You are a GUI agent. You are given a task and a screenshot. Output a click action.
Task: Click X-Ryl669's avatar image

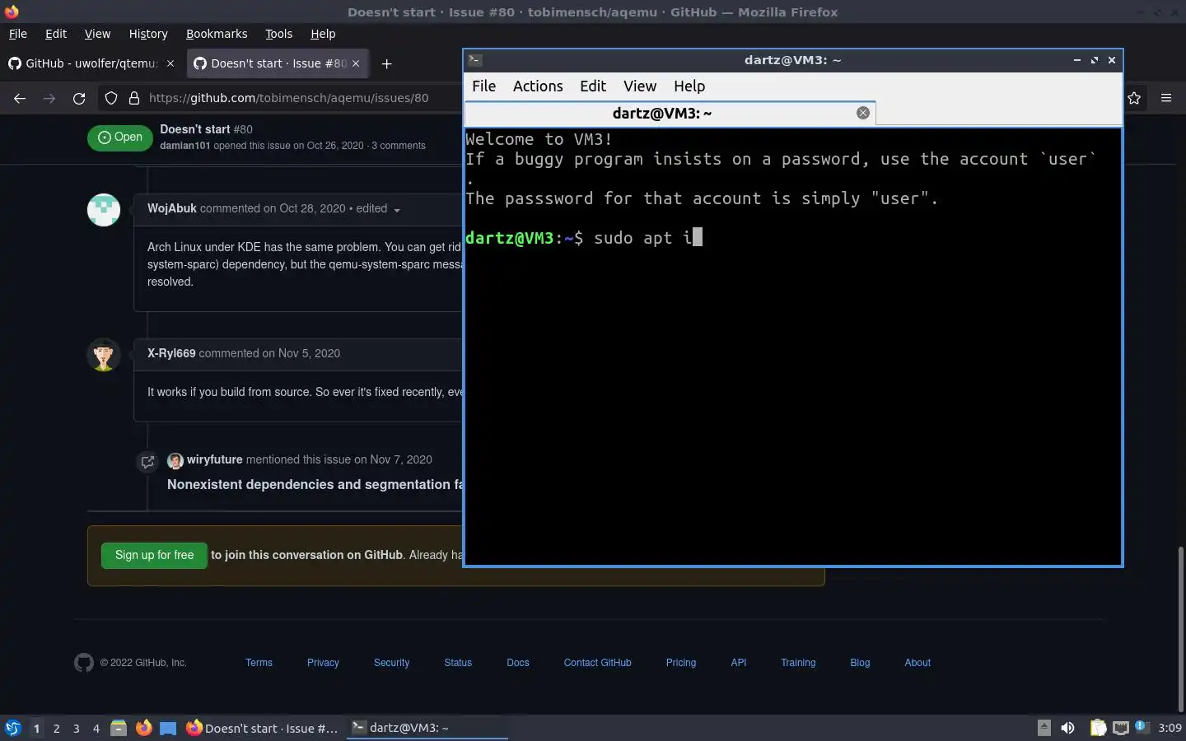click(104, 355)
